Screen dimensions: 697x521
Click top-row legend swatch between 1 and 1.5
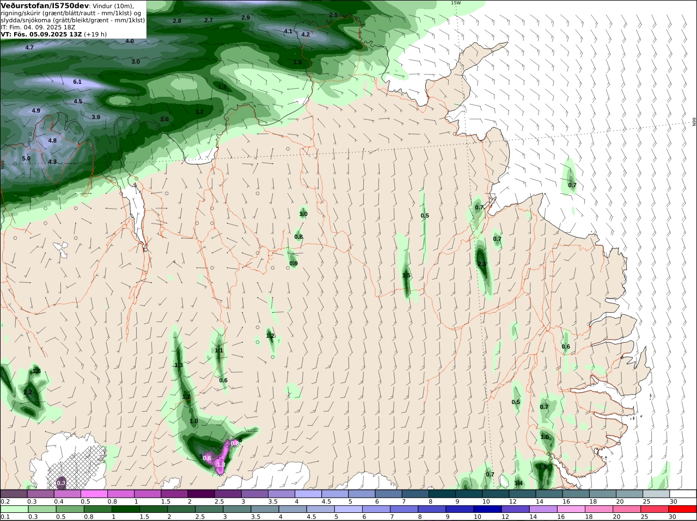pos(148,494)
